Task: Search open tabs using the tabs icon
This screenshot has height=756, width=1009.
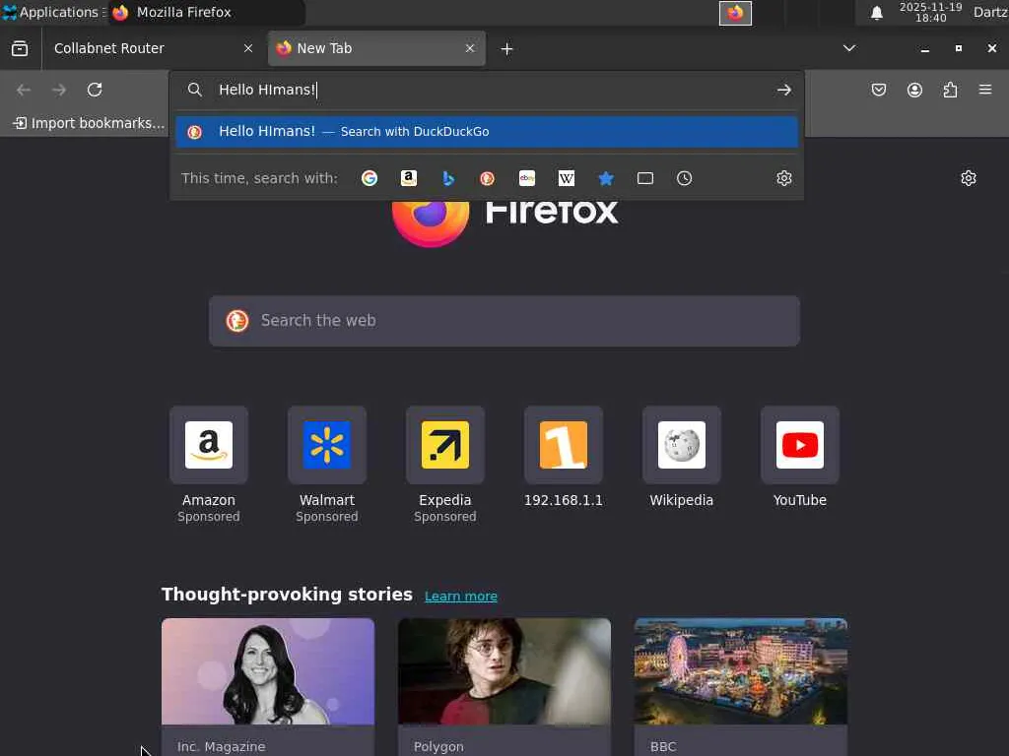Action: (644, 178)
